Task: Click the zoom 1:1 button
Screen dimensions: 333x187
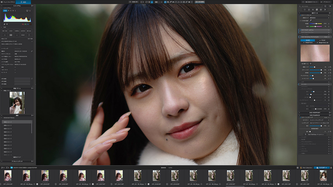Action: [152, 2]
